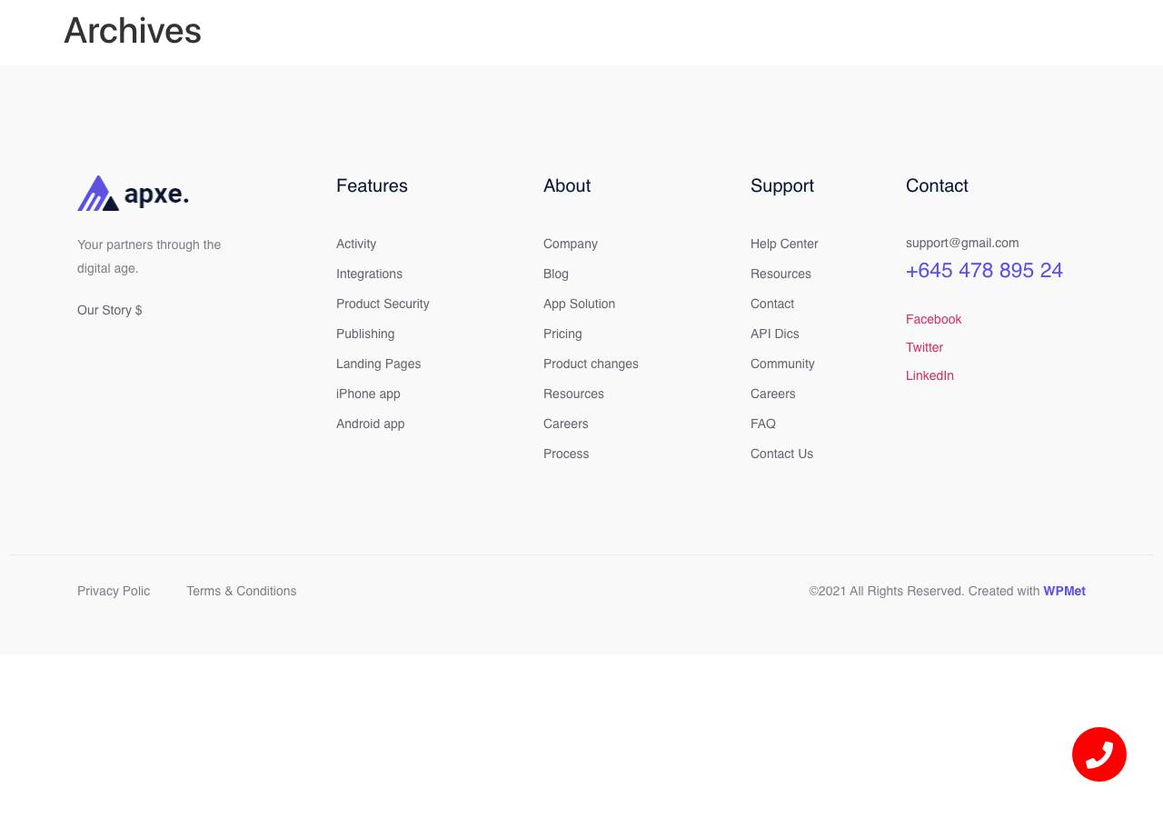
Task: Click Careers link under Support
Action: tap(773, 394)
